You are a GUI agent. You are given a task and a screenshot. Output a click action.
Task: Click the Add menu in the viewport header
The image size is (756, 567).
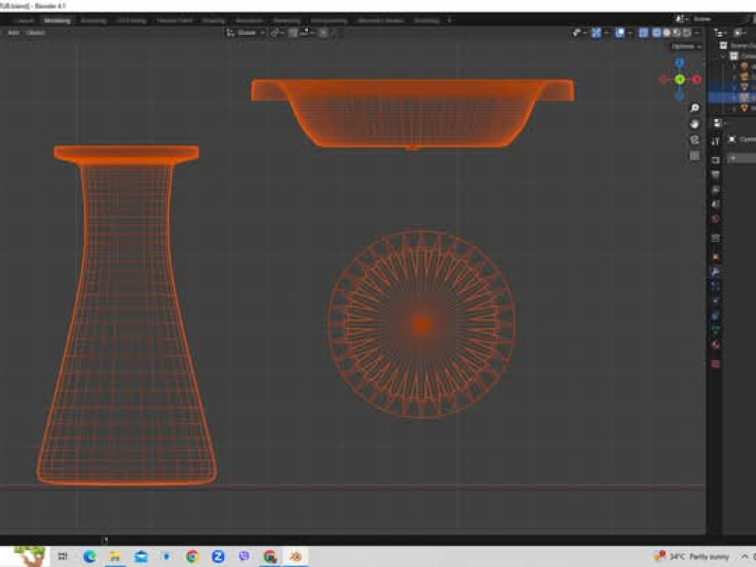(x=13, y=32)
